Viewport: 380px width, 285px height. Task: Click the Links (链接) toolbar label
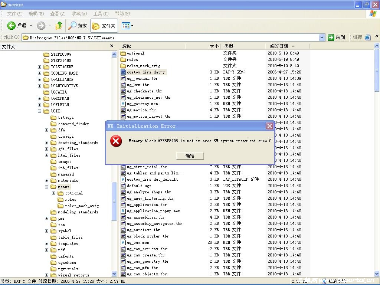click(357, 37)
